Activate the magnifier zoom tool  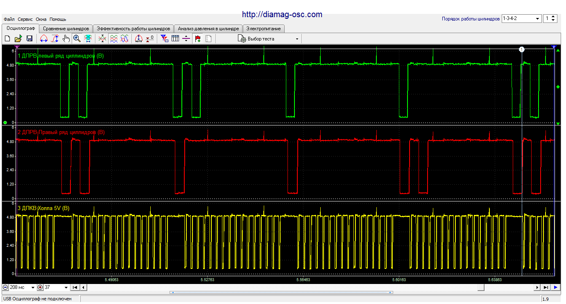(x=77, y=39)
